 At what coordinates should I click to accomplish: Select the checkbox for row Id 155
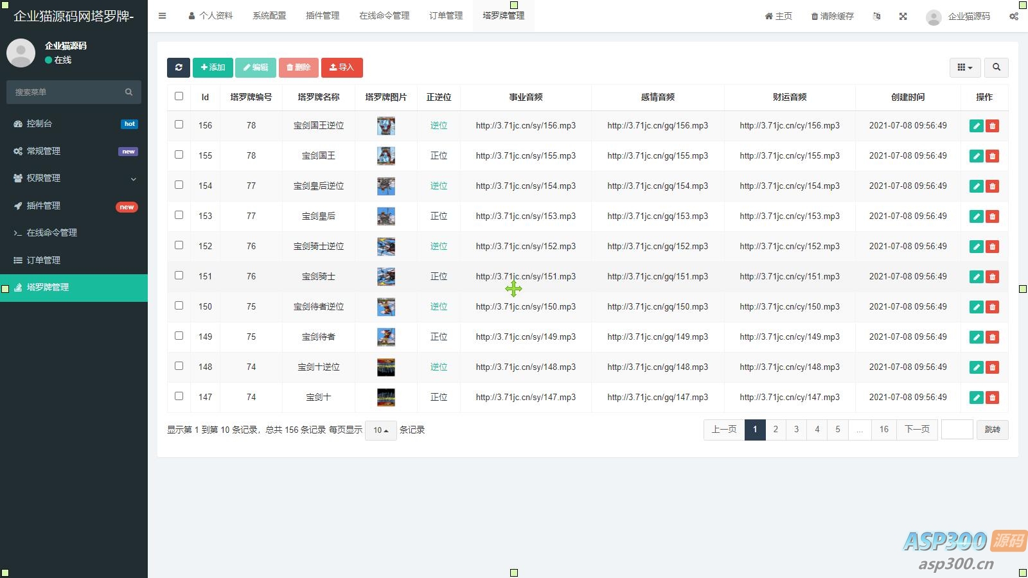pyautogui.click(x=179, y=155)
